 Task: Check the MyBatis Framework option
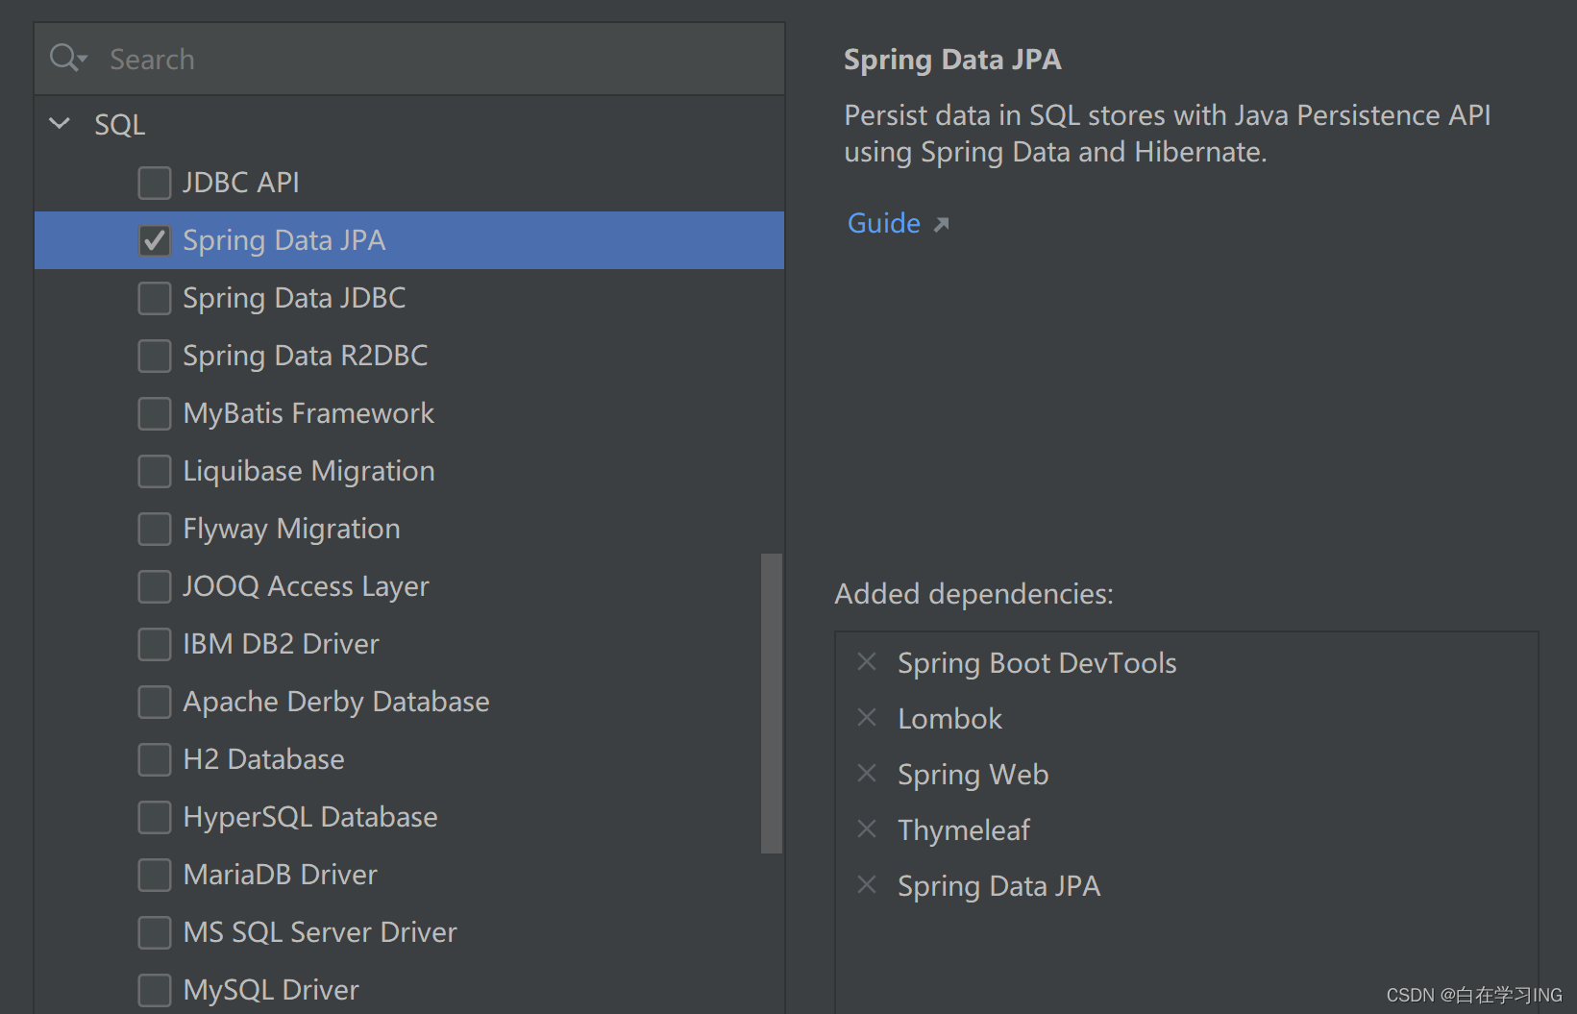click(x=155, y=413)
